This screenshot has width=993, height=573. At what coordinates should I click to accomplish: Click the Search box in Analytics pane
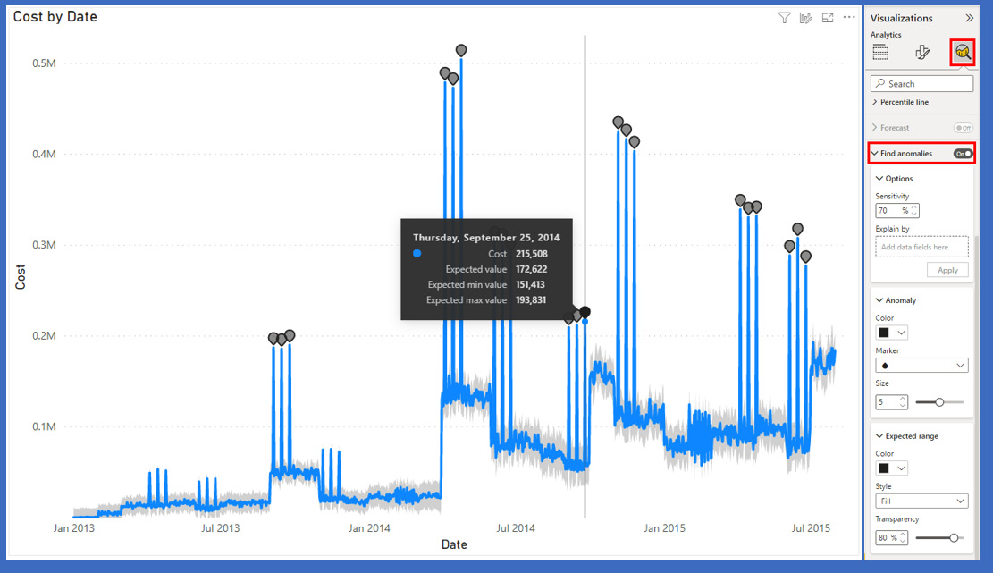(x=921, y=84)
